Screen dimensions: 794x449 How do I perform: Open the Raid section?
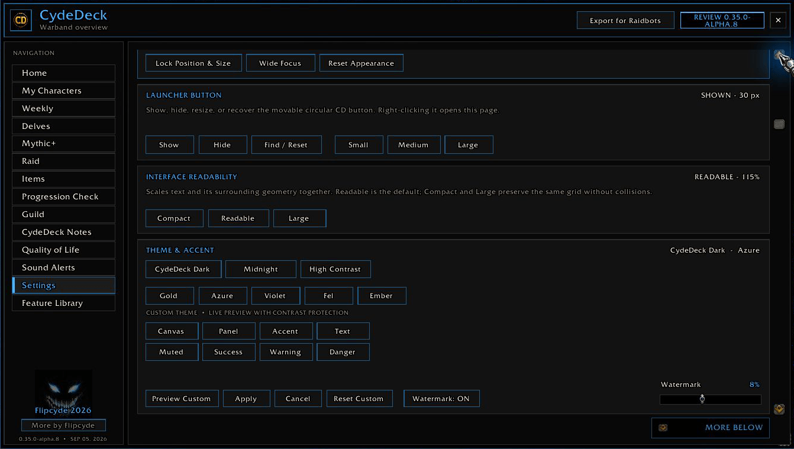[x=64, y=161]
